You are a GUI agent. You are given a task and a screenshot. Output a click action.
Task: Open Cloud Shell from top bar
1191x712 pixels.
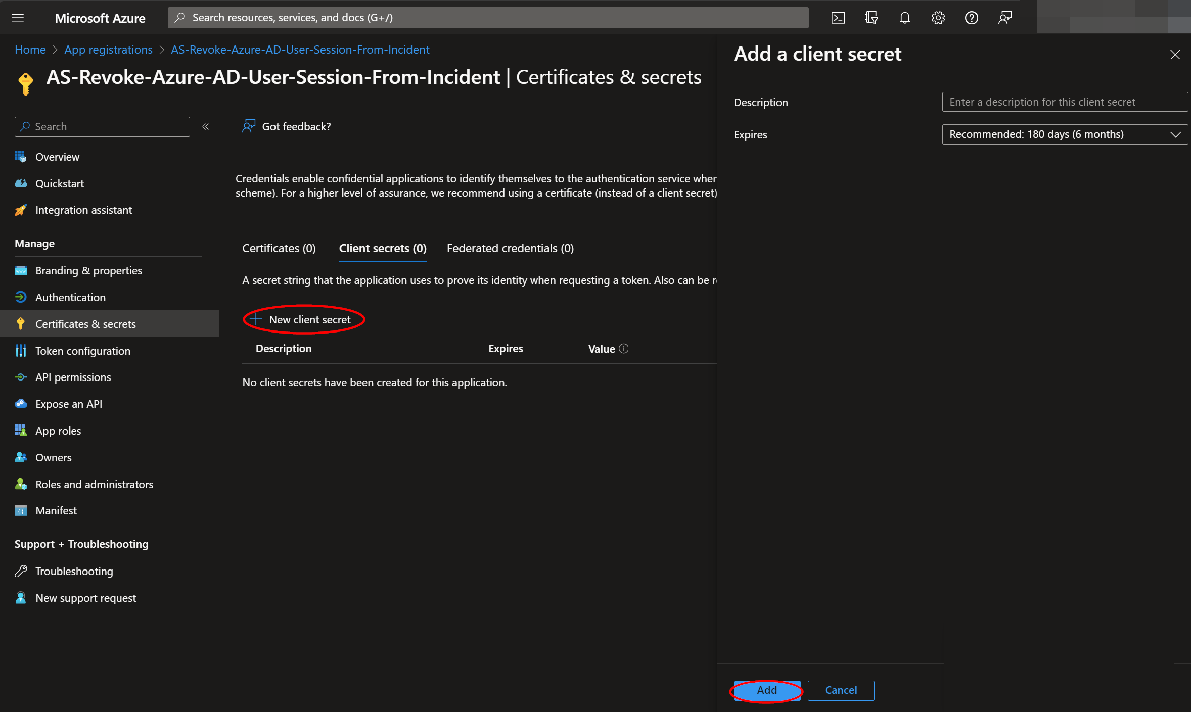[838, 18]
